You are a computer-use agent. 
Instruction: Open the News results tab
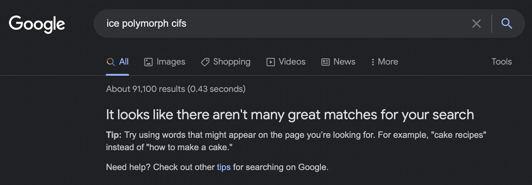(x=338, y=62)
